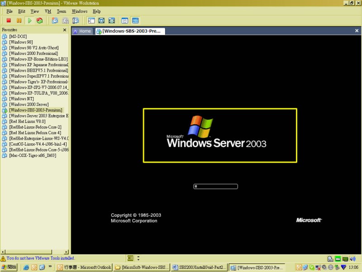The height and width of the screenshot is (272, 362).
Task: Open MicroSoft-Windows-SBS folder taskbar button
Action: 142,267
